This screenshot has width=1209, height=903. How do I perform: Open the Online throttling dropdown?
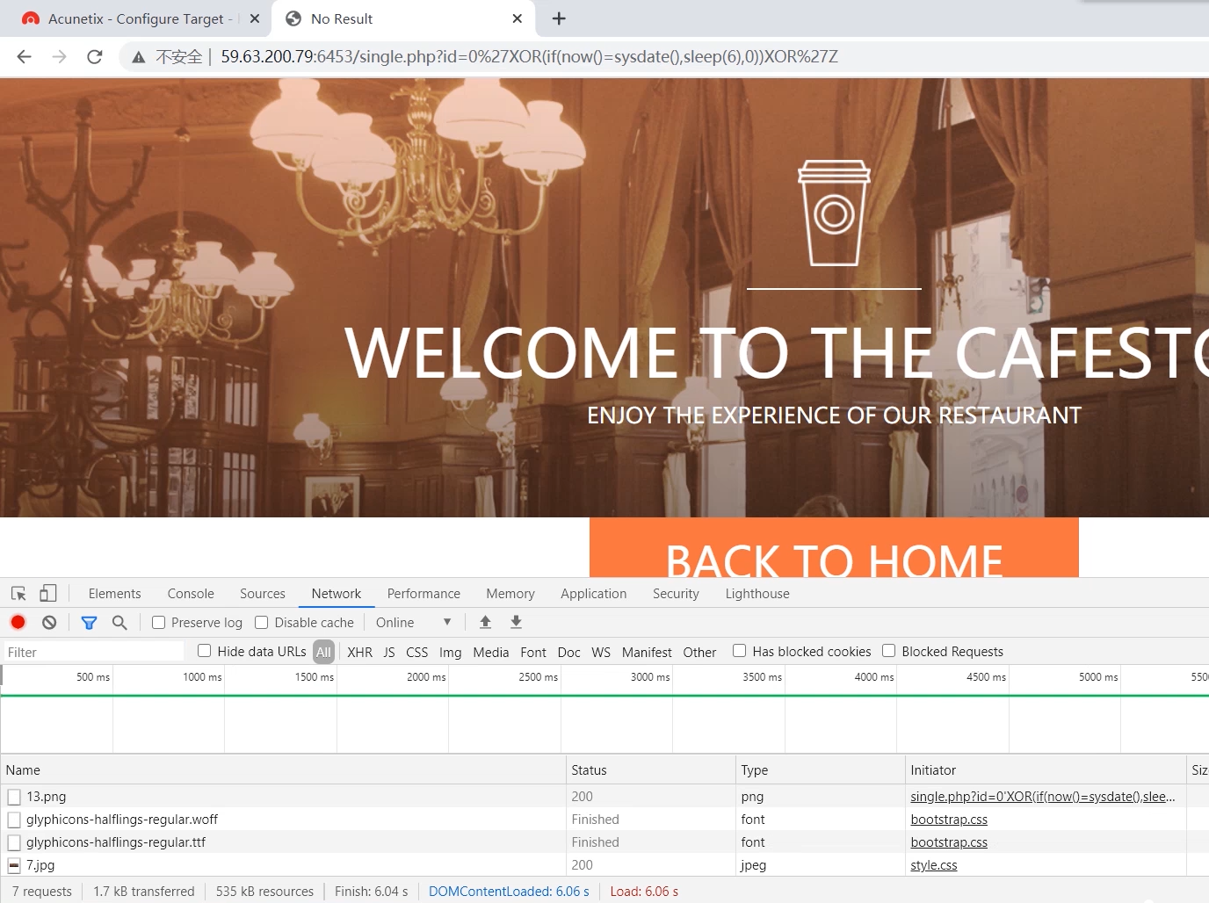pyautogui.click(x=413, y=622)
